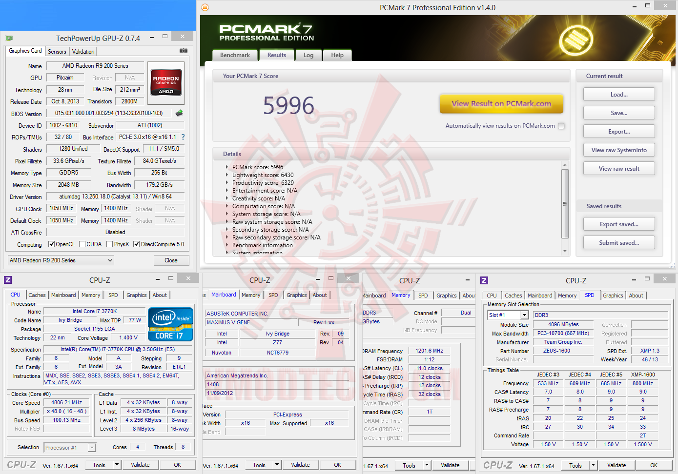Expand the Productivity score: 6329 row

(x=226, y=183)
